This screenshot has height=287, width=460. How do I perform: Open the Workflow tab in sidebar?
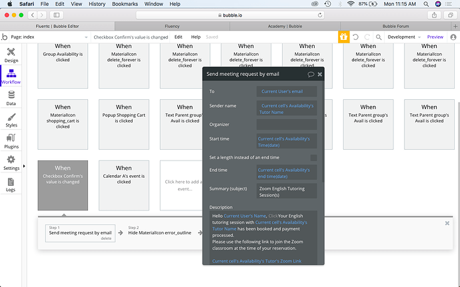pyautogui.click(x=11, y=76)
